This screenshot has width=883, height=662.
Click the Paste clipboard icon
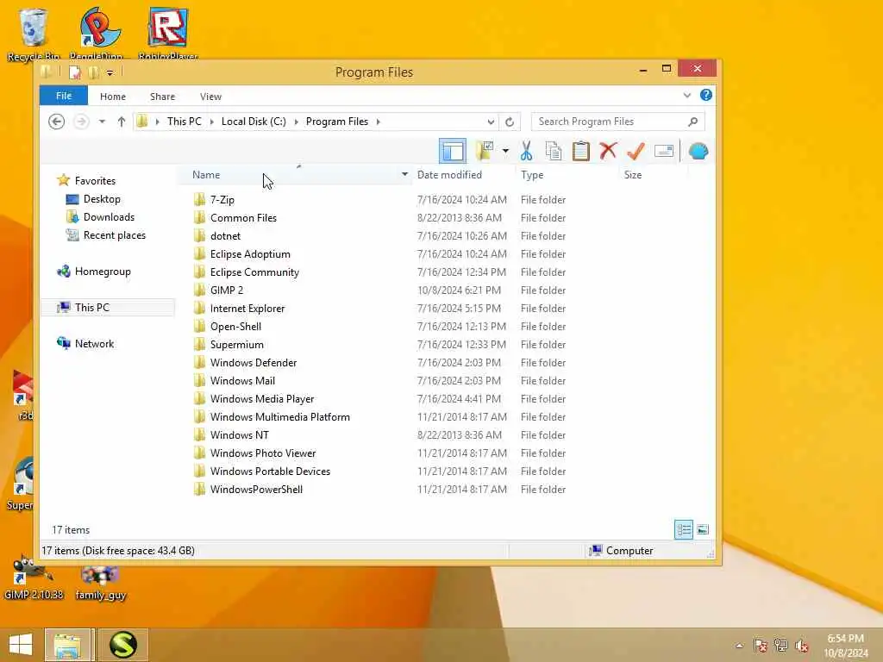point(580,151)
